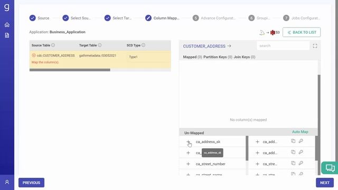The height and width of the screenshot is (190, 338).
Task: Click plus in the row covered by tooltip
Action: tap(188, 153)
